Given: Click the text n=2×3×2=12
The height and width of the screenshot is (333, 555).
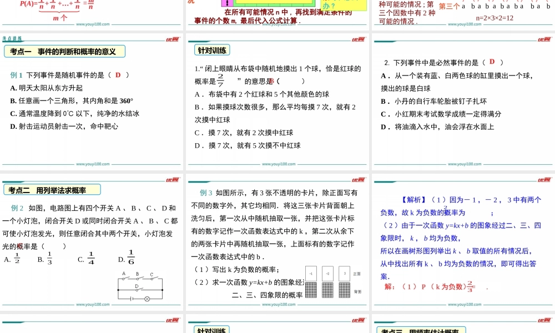Looking at the screenshot, I should point(495,18).
